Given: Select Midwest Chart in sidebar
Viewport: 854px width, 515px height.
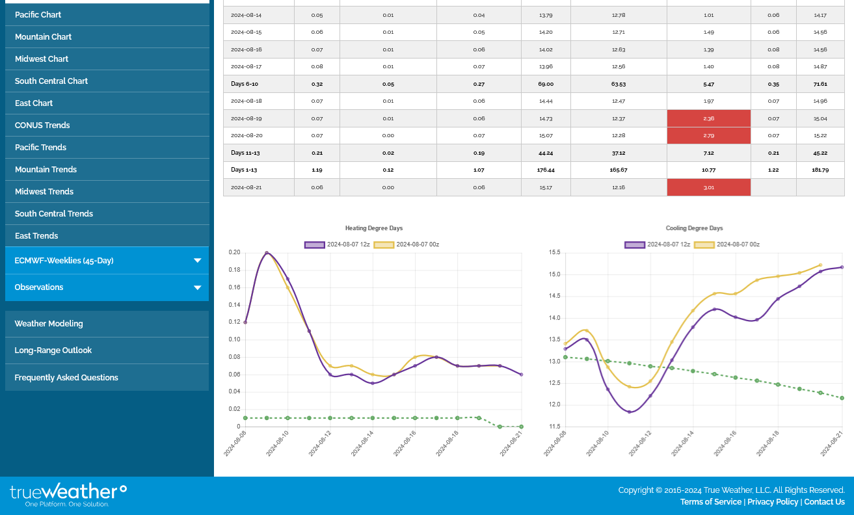Looking at the screenshot, I should click(42, 59).
